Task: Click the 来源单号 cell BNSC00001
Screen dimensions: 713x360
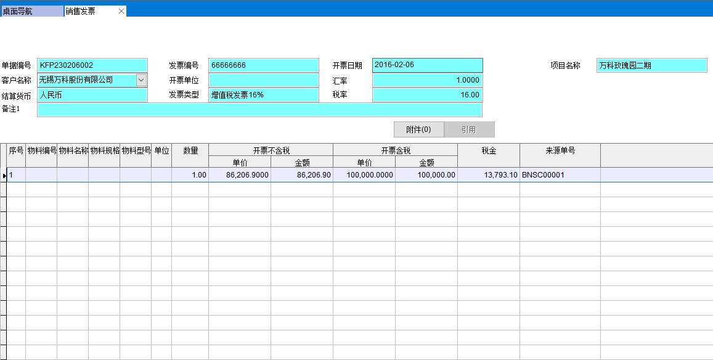Action: (560, 175)
